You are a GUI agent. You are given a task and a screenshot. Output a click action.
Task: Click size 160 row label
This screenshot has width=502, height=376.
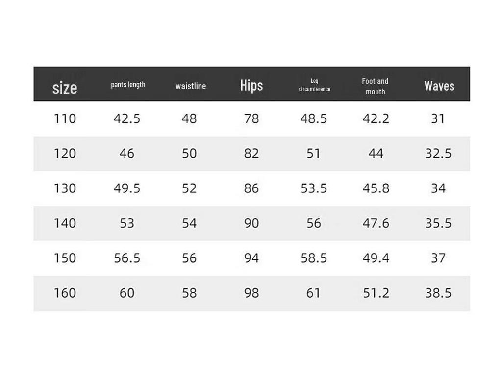(x=65, y=293)
